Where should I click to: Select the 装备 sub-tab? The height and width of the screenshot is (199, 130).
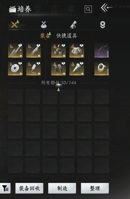pos(45,36)
